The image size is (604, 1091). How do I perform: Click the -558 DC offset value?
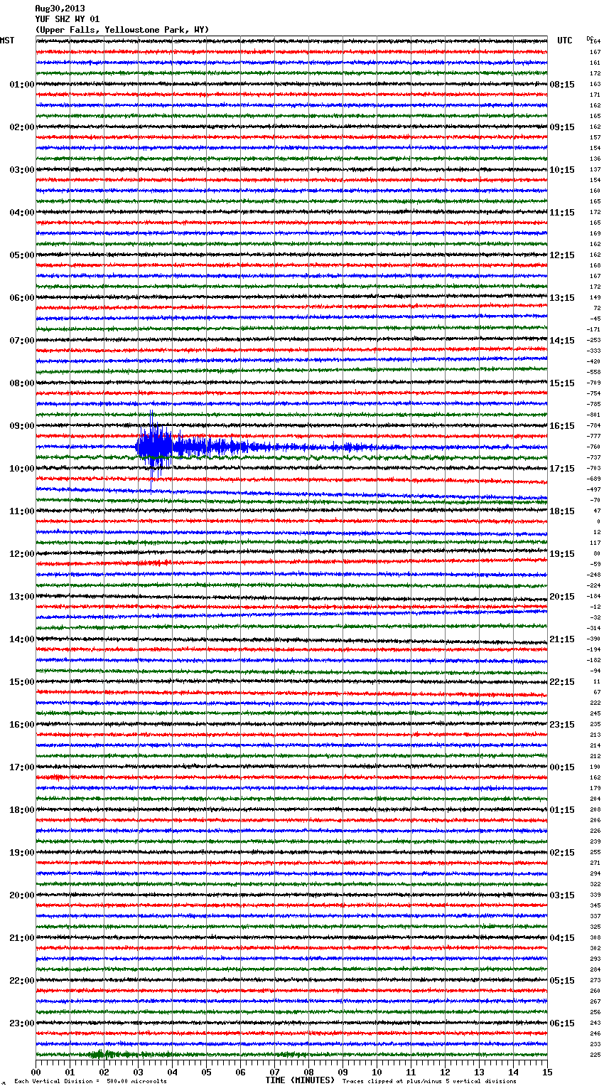click(594, 372)
